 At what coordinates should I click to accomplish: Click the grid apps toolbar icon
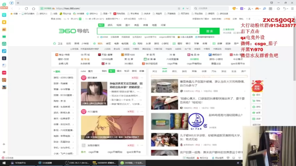pyautogui.click(x=270, y=8)
